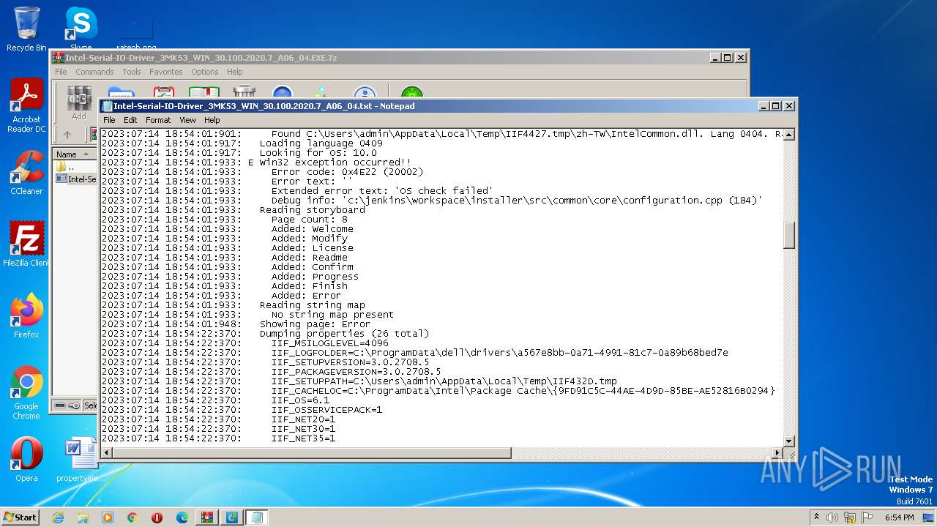Open Edge from taskbar
This screenshot has height=527, width=937.
[182, 517]
